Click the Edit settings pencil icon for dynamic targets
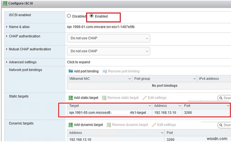This screenshot has width=231, height=142. tap(154, 125)
